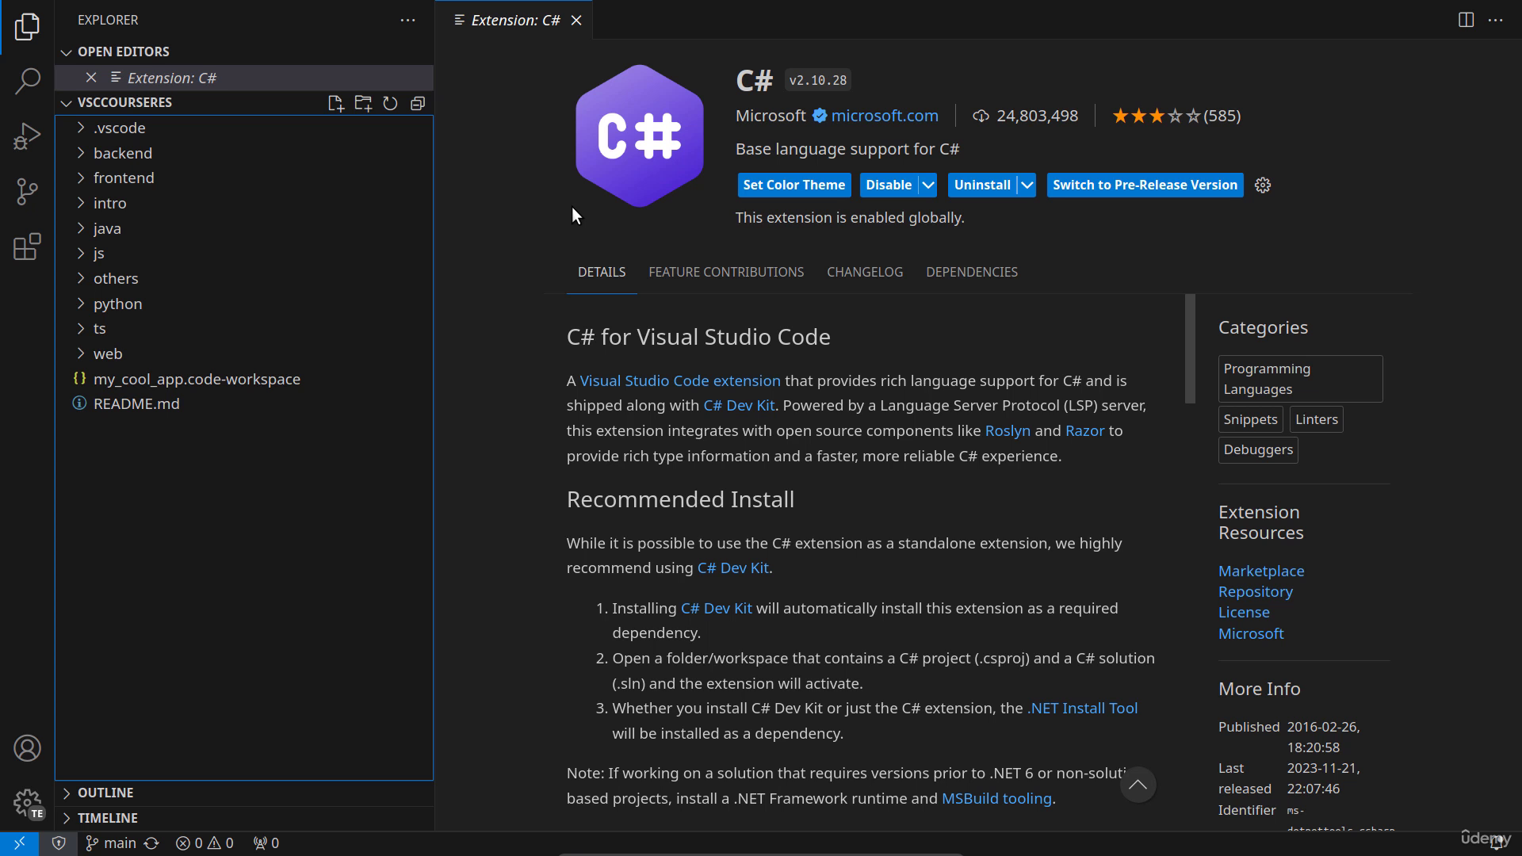Click the extension details scrollbar thumb
Viewport: 1522px width, 856px height.
point(1190,349)
